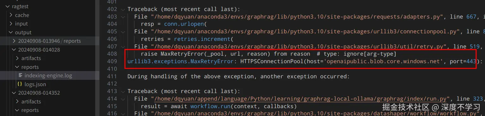This screenshot has width=485, height=116.
Task: Select the output folder row
Action: tap(50, 32)
